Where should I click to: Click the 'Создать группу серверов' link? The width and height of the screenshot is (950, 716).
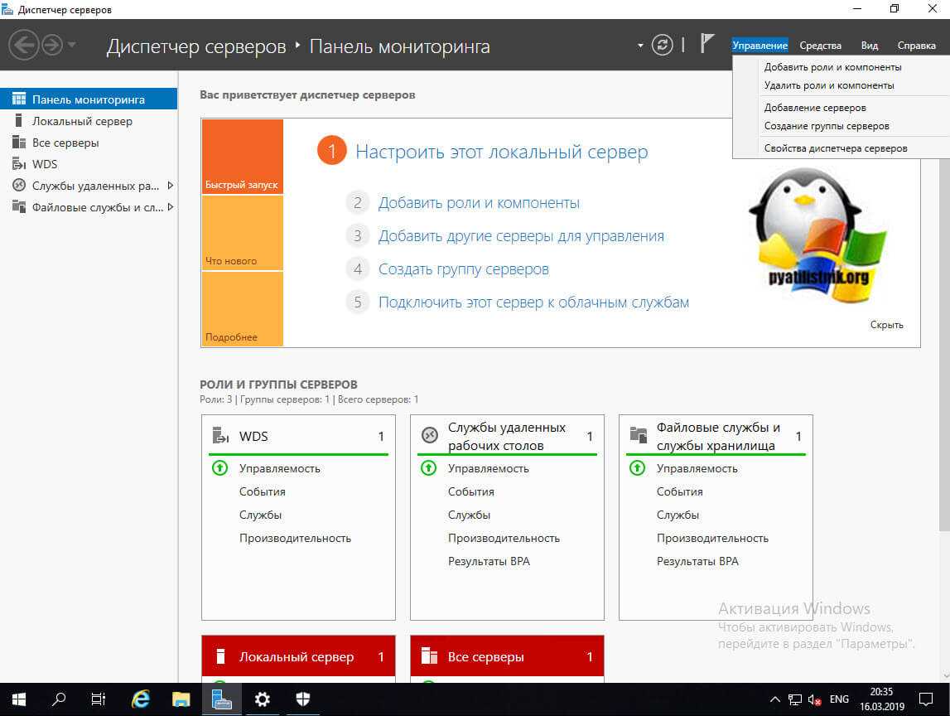click(x=463, y=269)
